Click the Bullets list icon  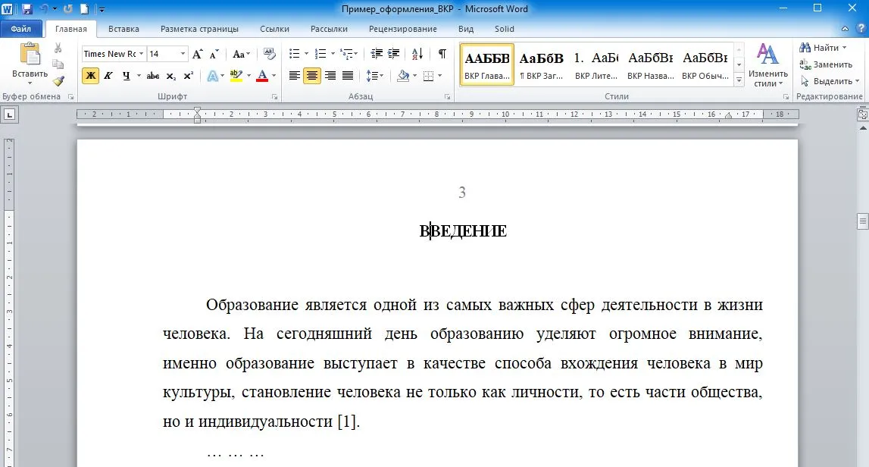pyautogui.click(x=294, y=54)
